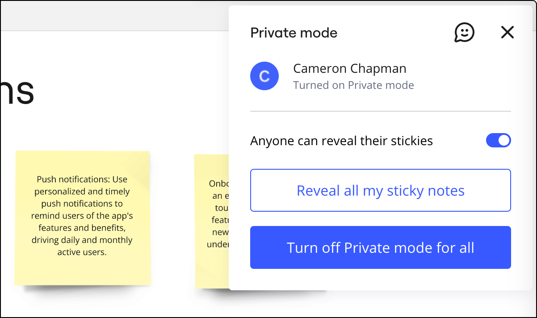Click the "Turned on Private mode" status text

pyautogui.click(x=353, y=85)
